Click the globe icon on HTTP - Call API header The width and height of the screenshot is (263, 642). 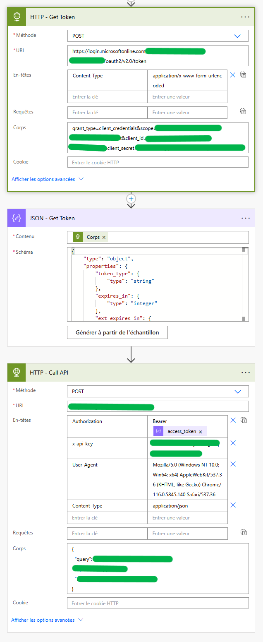click(17, 372)
